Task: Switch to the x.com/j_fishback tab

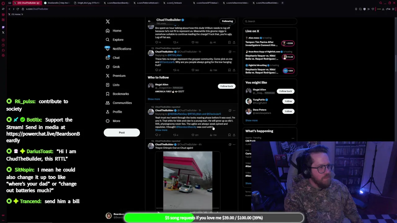Action: [x=176, y=3]
